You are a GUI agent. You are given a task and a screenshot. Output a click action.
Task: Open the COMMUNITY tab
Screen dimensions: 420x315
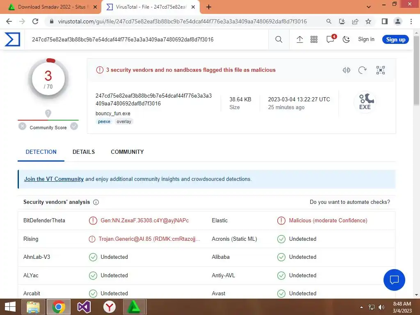tap(127, 152)
